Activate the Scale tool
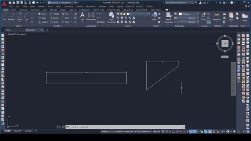This screenshot has width=251, height=141. [x=54, y=22]
